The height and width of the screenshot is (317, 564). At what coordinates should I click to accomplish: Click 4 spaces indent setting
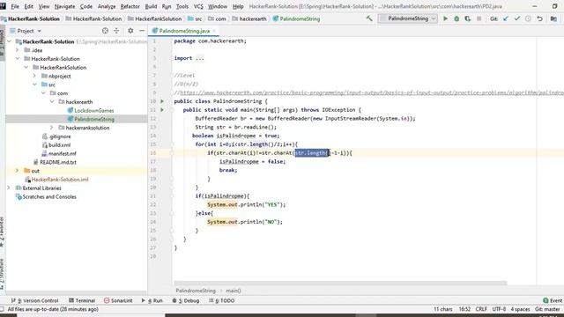(x=520, y=309)
